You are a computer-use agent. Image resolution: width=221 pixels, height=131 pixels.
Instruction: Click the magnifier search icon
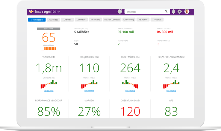166,12
